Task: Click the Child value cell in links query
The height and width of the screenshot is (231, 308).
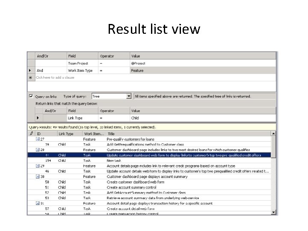Action: coord(203,118)
